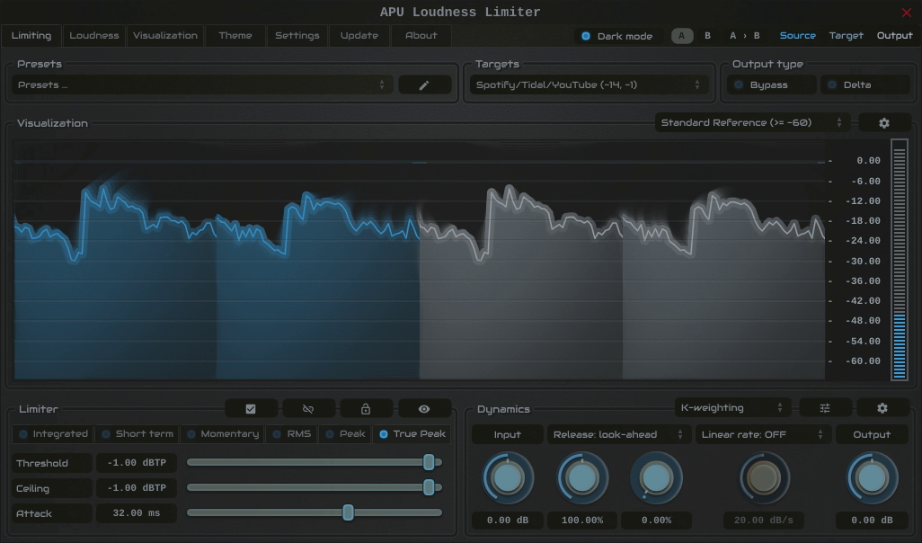The image size is (922, 543).
Task: Open the K-weighting dropdown
Action: pos(732,407)
